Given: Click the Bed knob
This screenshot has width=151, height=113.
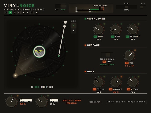Looking at the screenshot, I should point(129,56).
